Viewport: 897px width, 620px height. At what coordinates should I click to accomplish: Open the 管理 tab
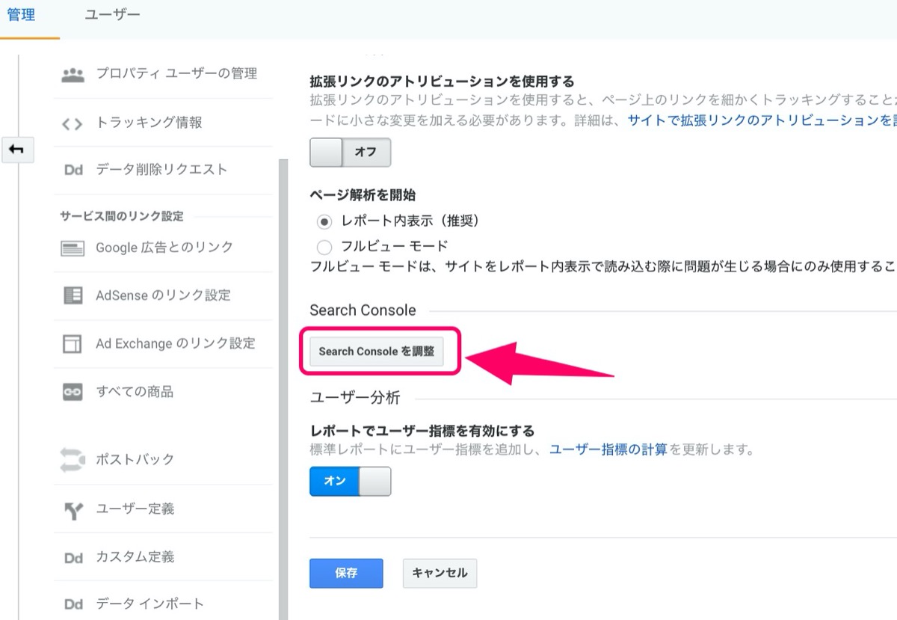22,15
